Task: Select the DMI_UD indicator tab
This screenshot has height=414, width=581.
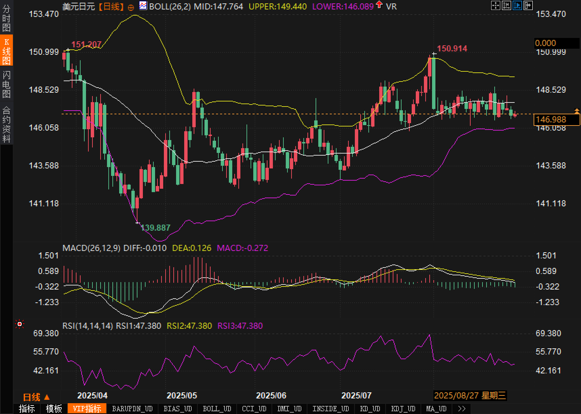Action: 289,409
